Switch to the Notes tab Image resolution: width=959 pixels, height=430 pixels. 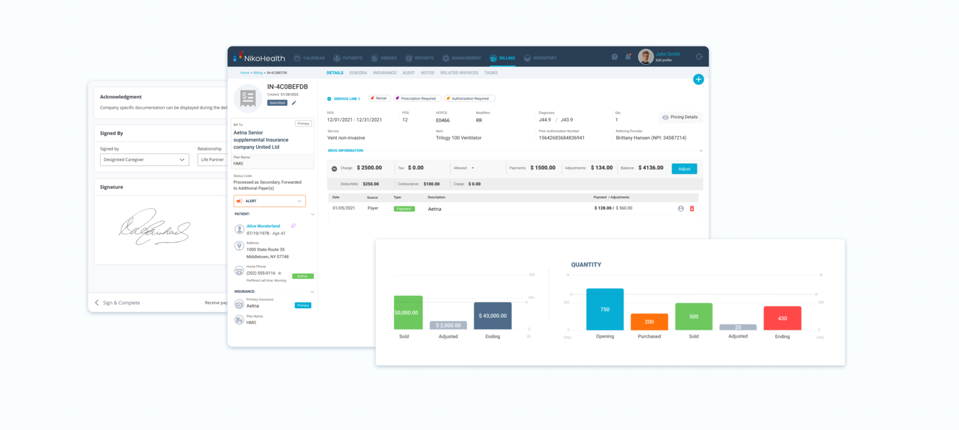pyautogui.click(x=427, y=73)
